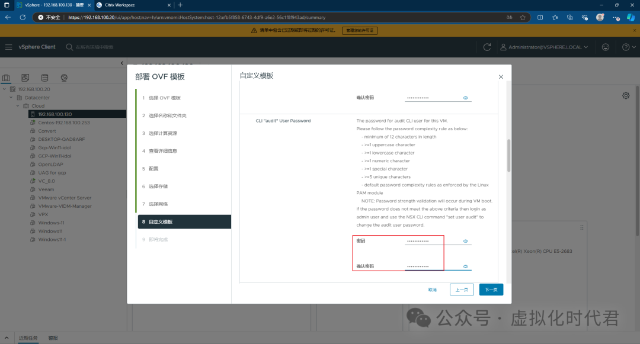This screenshot has height=344, width=640.
Task: Select the Convert VM in tree
Action: 47,131
